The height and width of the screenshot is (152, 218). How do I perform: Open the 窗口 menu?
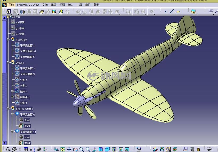(88, 5)
